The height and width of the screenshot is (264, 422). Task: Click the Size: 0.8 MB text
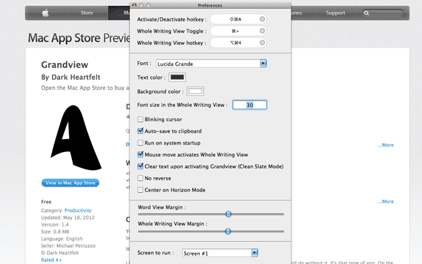pyautogui.click(x=55, y=232)
